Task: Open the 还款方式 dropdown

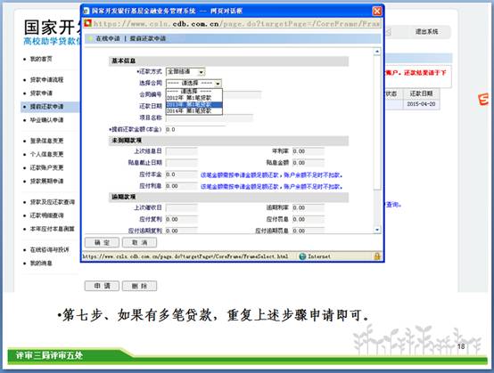Action: click(x=185, y=72)
